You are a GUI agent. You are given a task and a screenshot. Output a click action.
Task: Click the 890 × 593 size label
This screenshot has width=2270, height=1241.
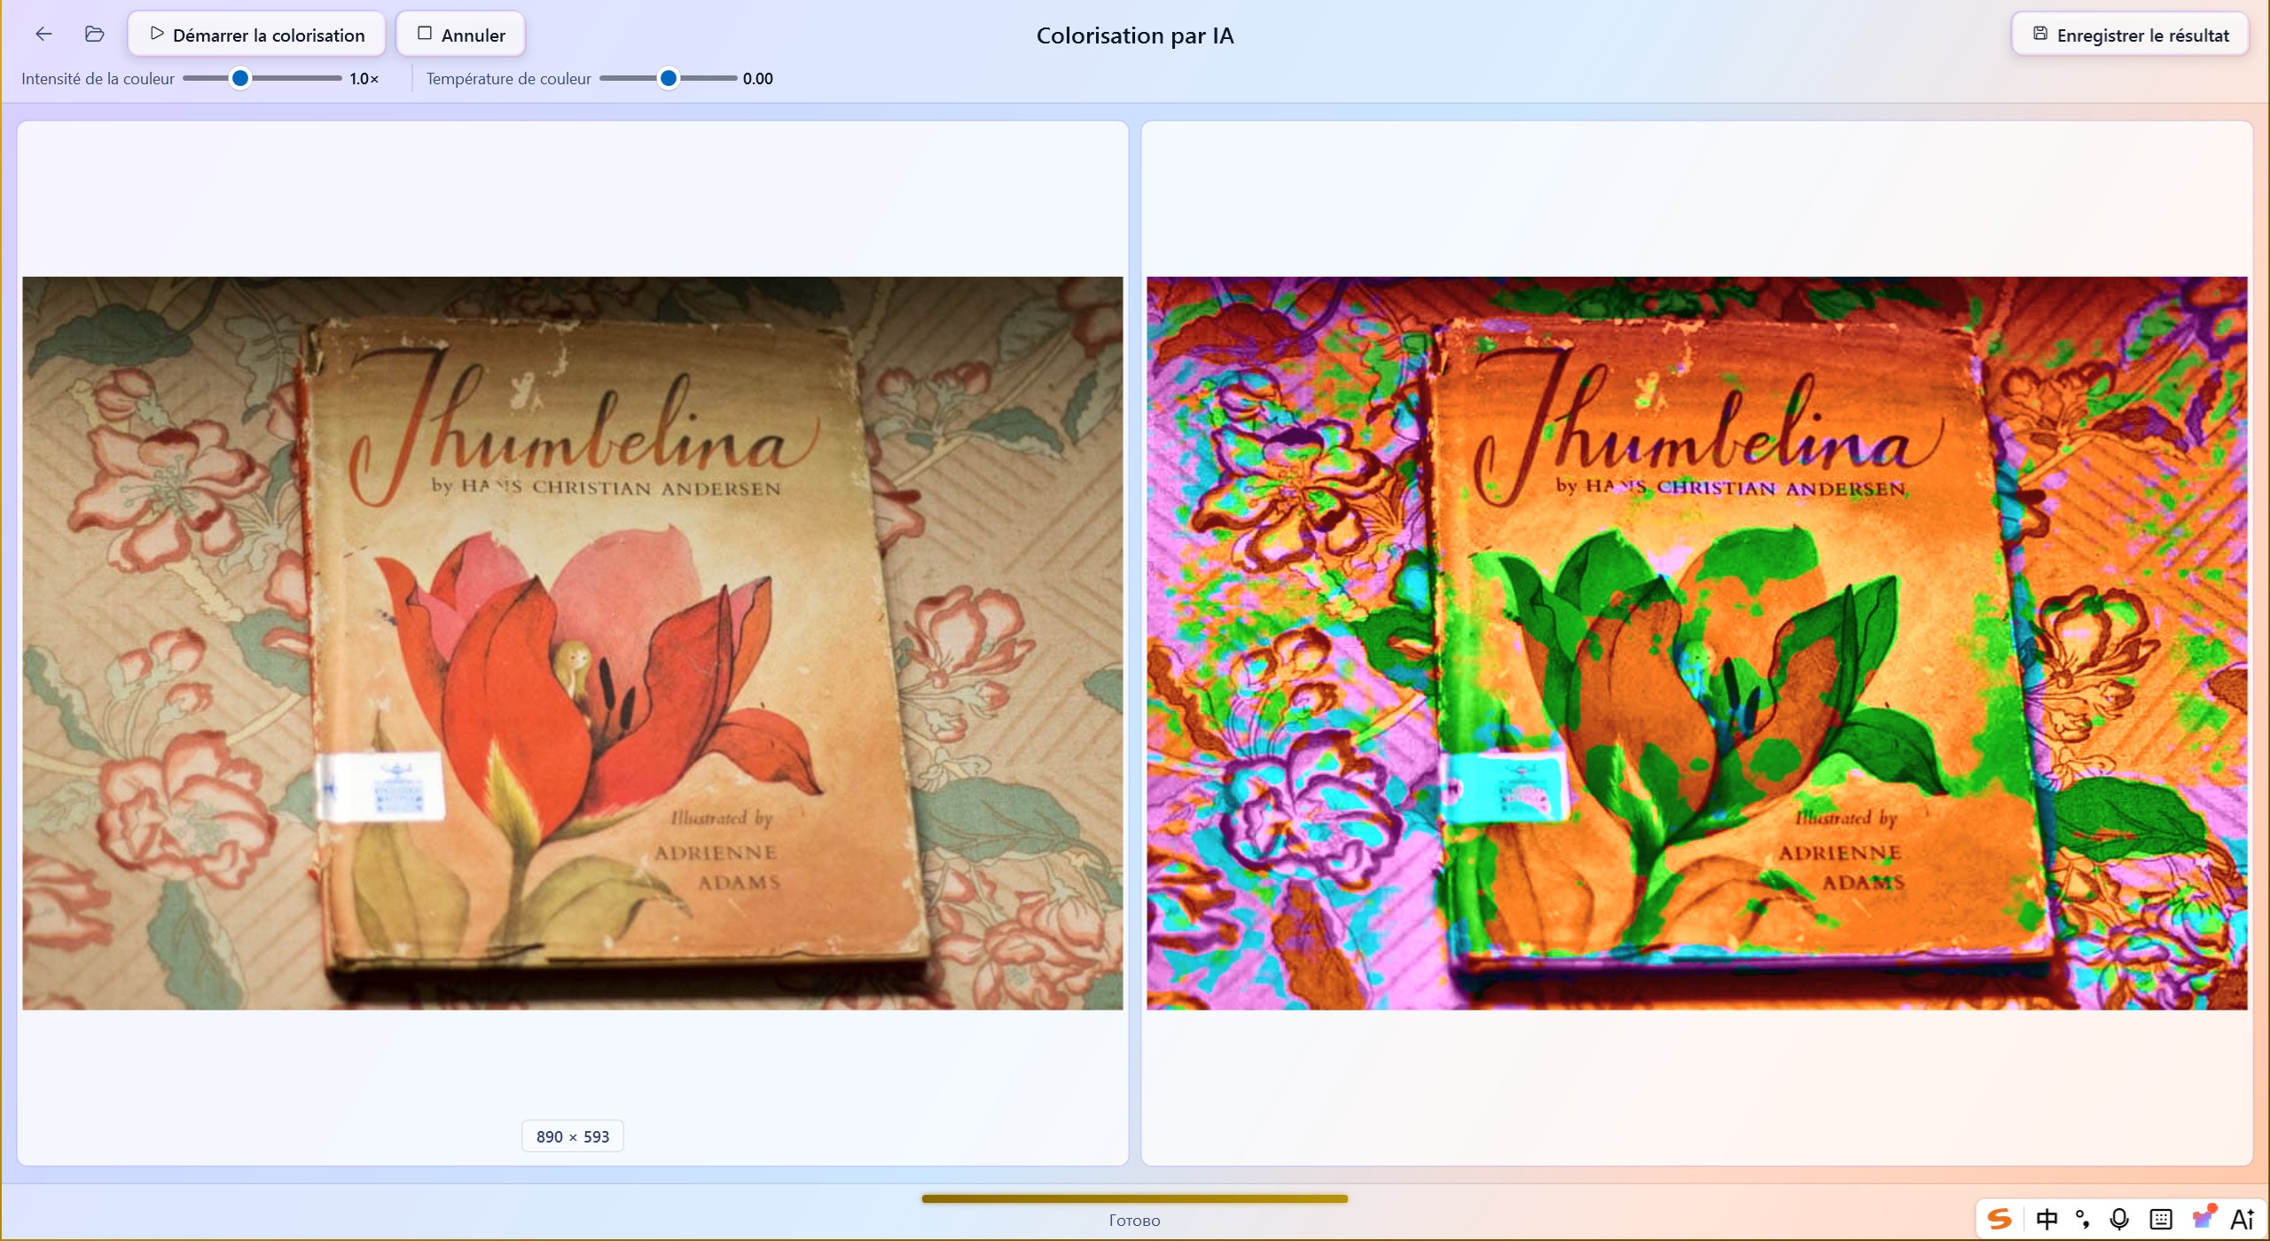pyautogui.click(x=573, y=1136)
